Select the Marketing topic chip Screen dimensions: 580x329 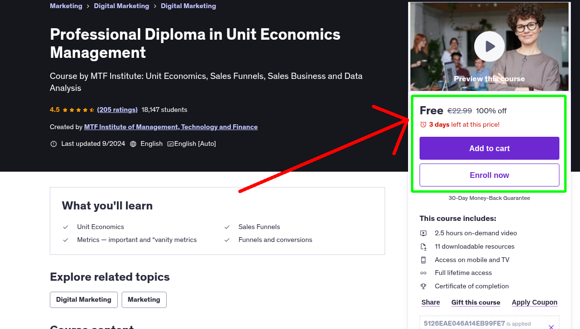pos(144,300)
